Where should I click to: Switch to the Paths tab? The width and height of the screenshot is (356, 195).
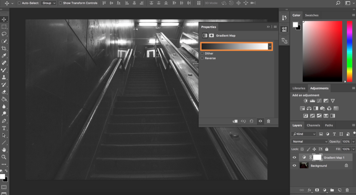tap(329, 125)
